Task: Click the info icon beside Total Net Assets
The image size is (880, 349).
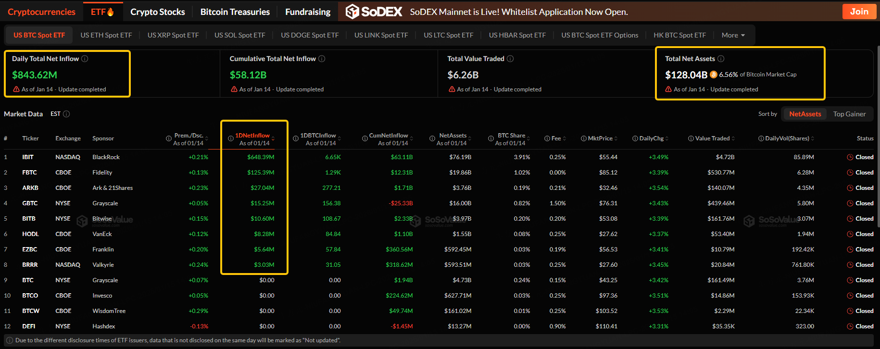Action: [x=721, y=59]
